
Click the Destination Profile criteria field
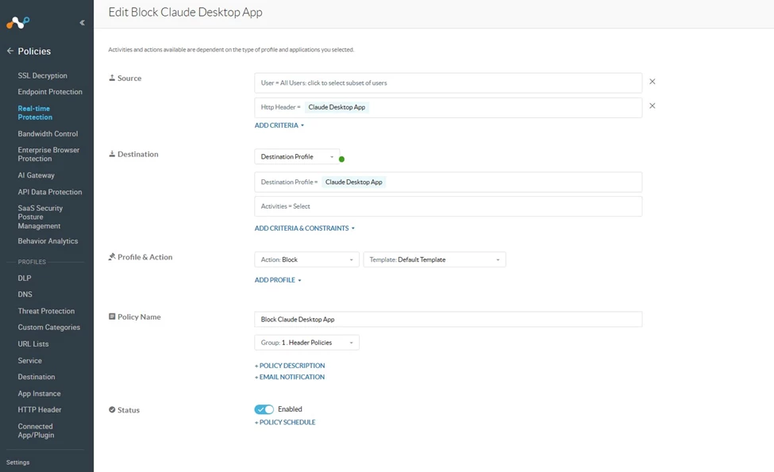(x=449, y=182)
